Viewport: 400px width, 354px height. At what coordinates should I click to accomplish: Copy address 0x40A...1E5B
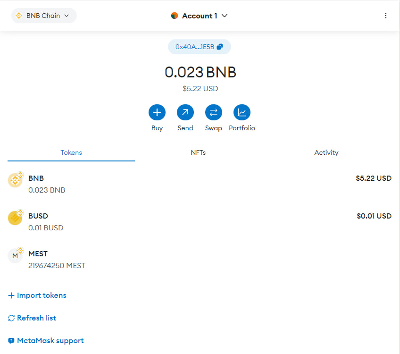pyautogui.click(x=199, y=47)
